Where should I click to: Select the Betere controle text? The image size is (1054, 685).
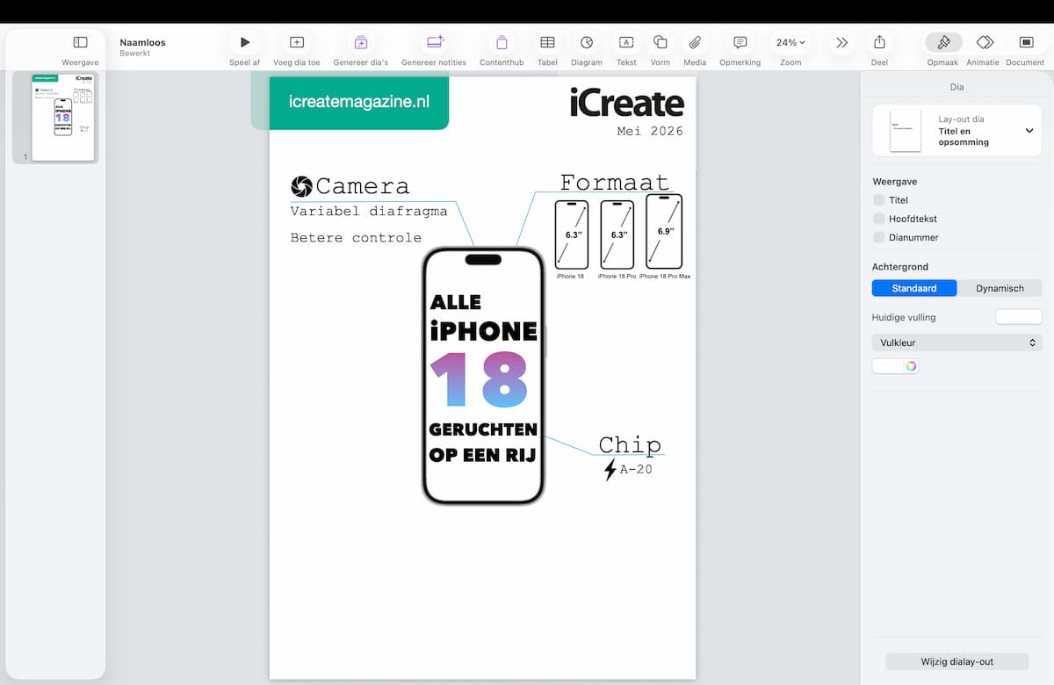pyautogui.click(x=356, y=238)
